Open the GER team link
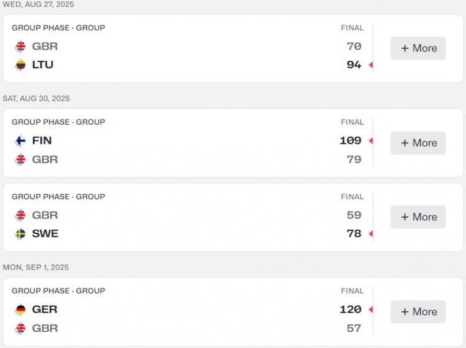Image resolution: width=466 pixels, height=348 pixels. click(x=45, y=310)
